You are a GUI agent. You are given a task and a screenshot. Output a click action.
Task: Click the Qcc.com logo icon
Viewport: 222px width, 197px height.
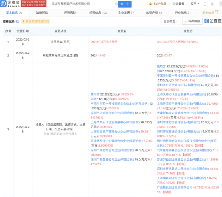(3, 4)
